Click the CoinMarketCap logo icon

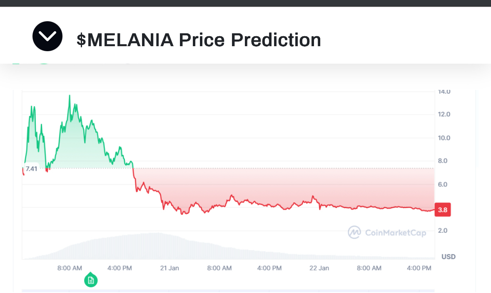pos(354,232)
